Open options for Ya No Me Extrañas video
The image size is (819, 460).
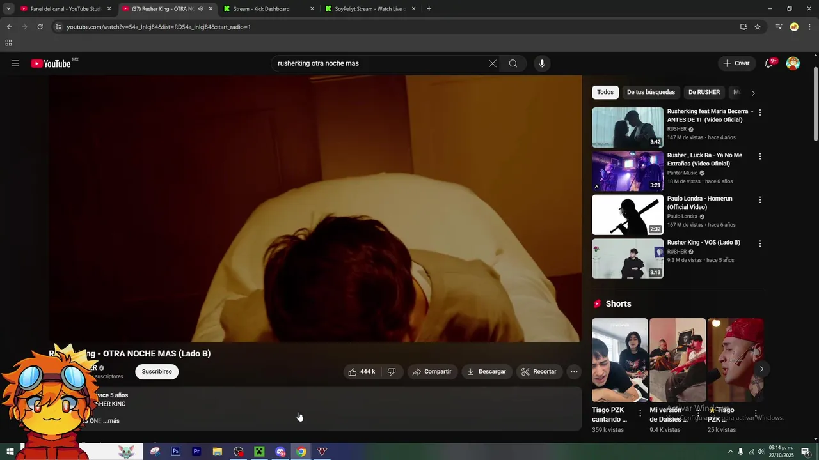coord(760,156)
